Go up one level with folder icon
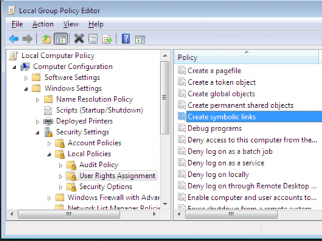This screenshot has width=322, height=241. [x=46, y=39]
